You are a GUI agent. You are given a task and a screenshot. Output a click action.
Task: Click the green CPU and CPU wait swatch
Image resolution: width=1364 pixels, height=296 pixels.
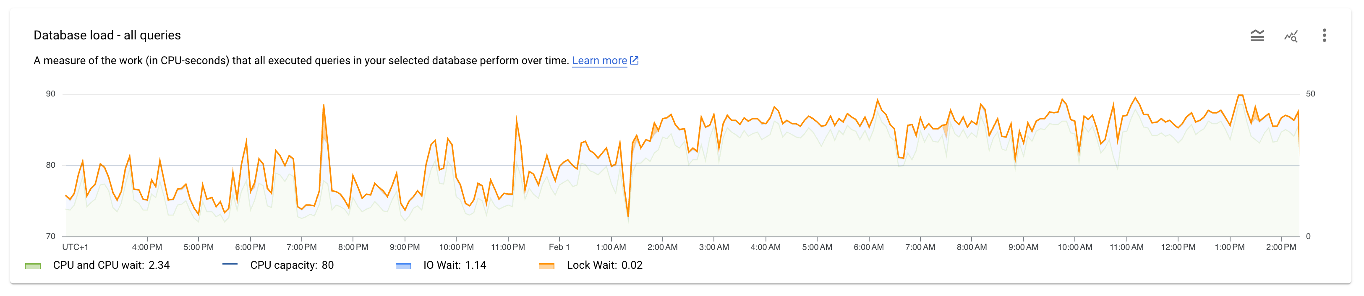tap(33, 265)
